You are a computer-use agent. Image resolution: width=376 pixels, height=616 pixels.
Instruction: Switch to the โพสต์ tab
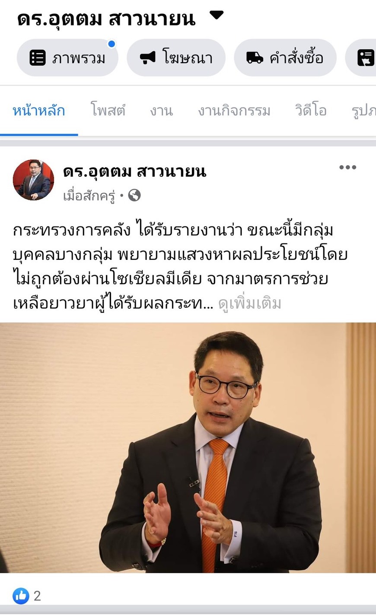(x=108, y=111)
